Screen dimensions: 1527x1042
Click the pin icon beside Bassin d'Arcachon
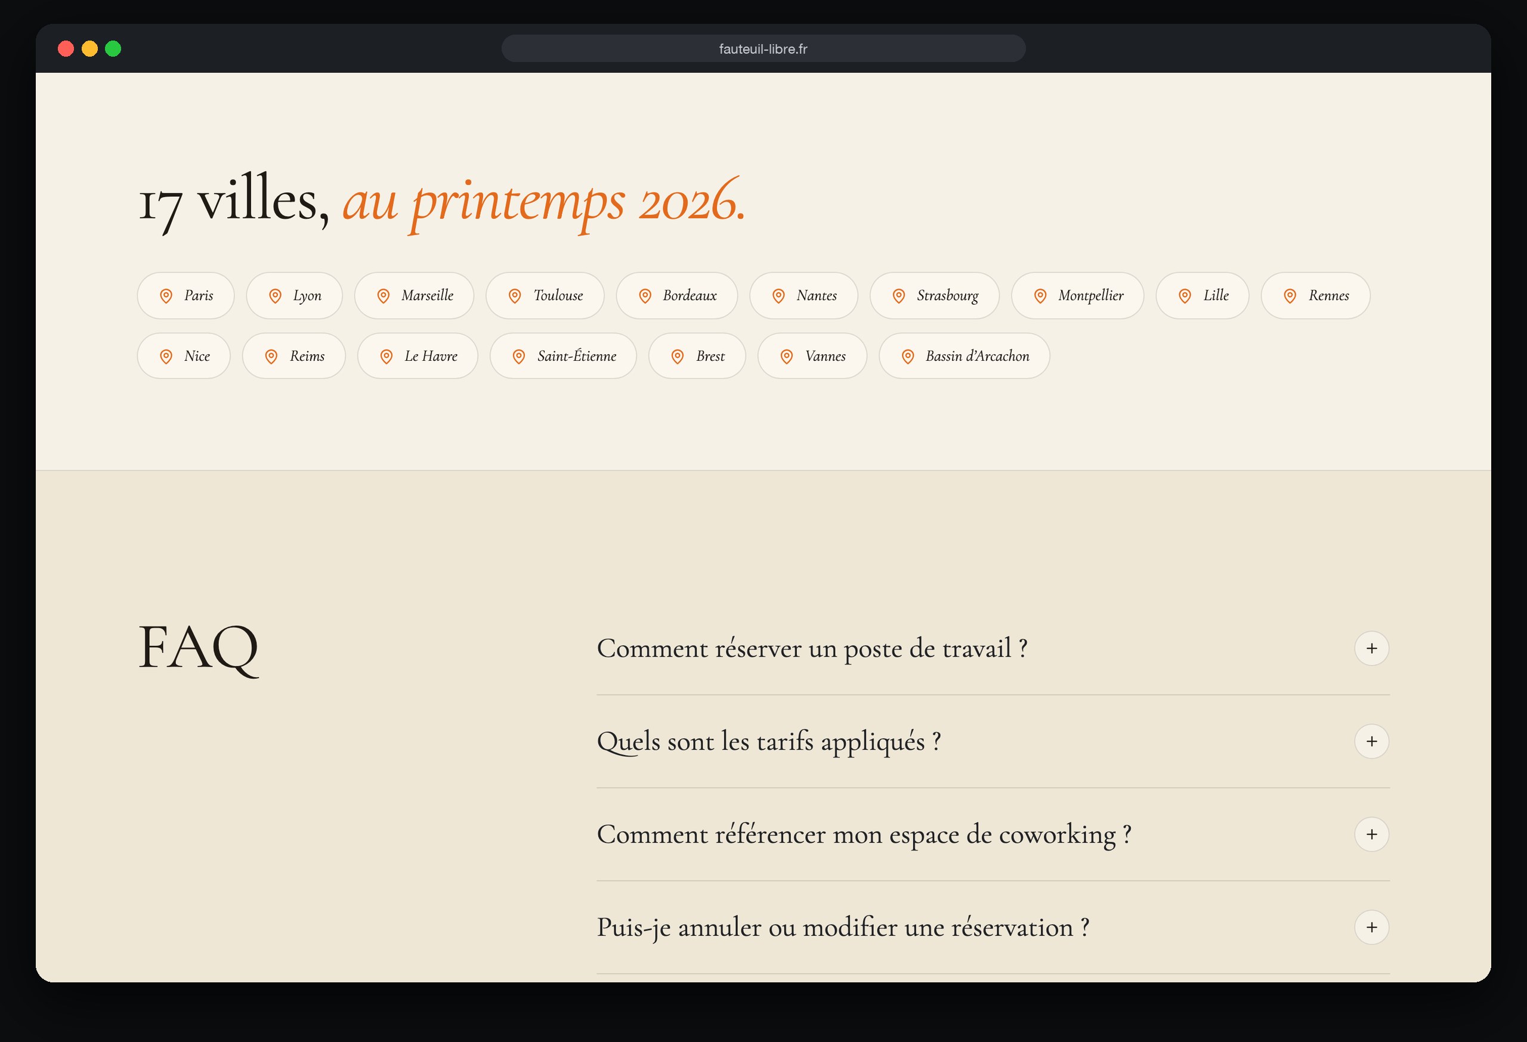click(908, 357)
